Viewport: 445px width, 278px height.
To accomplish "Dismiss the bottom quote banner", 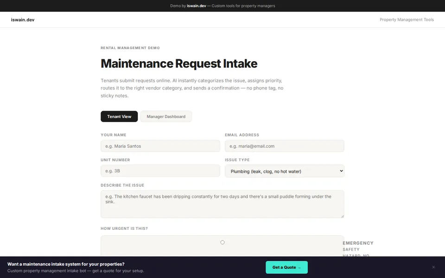I will point(433,267).
